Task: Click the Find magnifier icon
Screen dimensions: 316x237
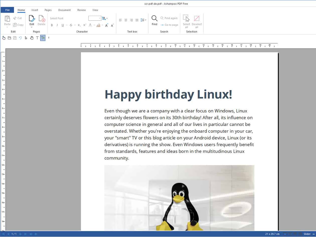Action: pyautogui.click(x=154, y=19)
